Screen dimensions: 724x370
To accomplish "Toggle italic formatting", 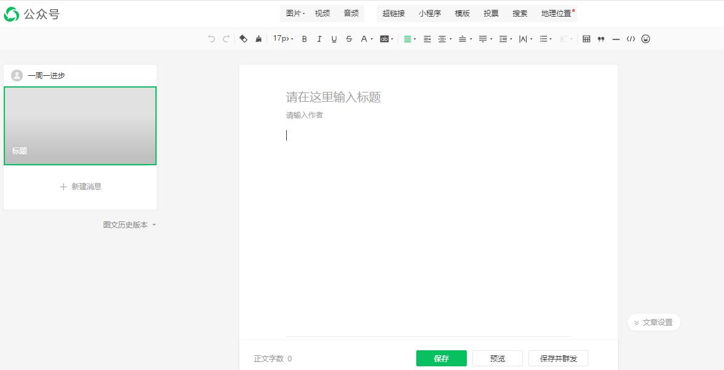I will pyautogui.click(x=319, y=39).
